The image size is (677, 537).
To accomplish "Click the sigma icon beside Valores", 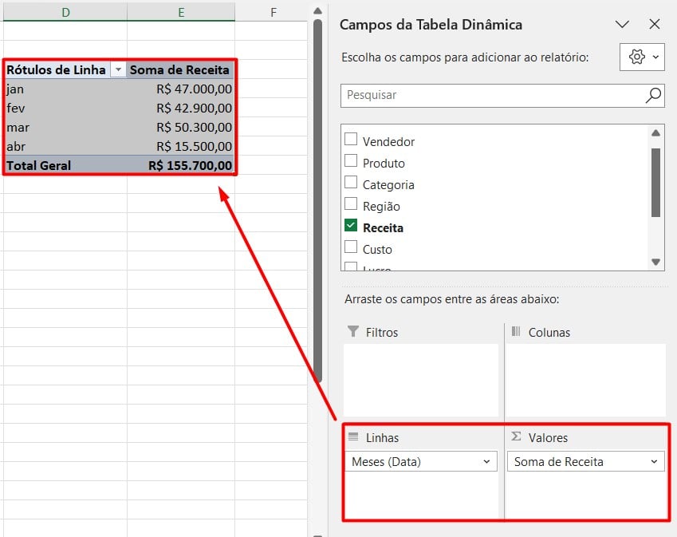I will coord(516,437).
